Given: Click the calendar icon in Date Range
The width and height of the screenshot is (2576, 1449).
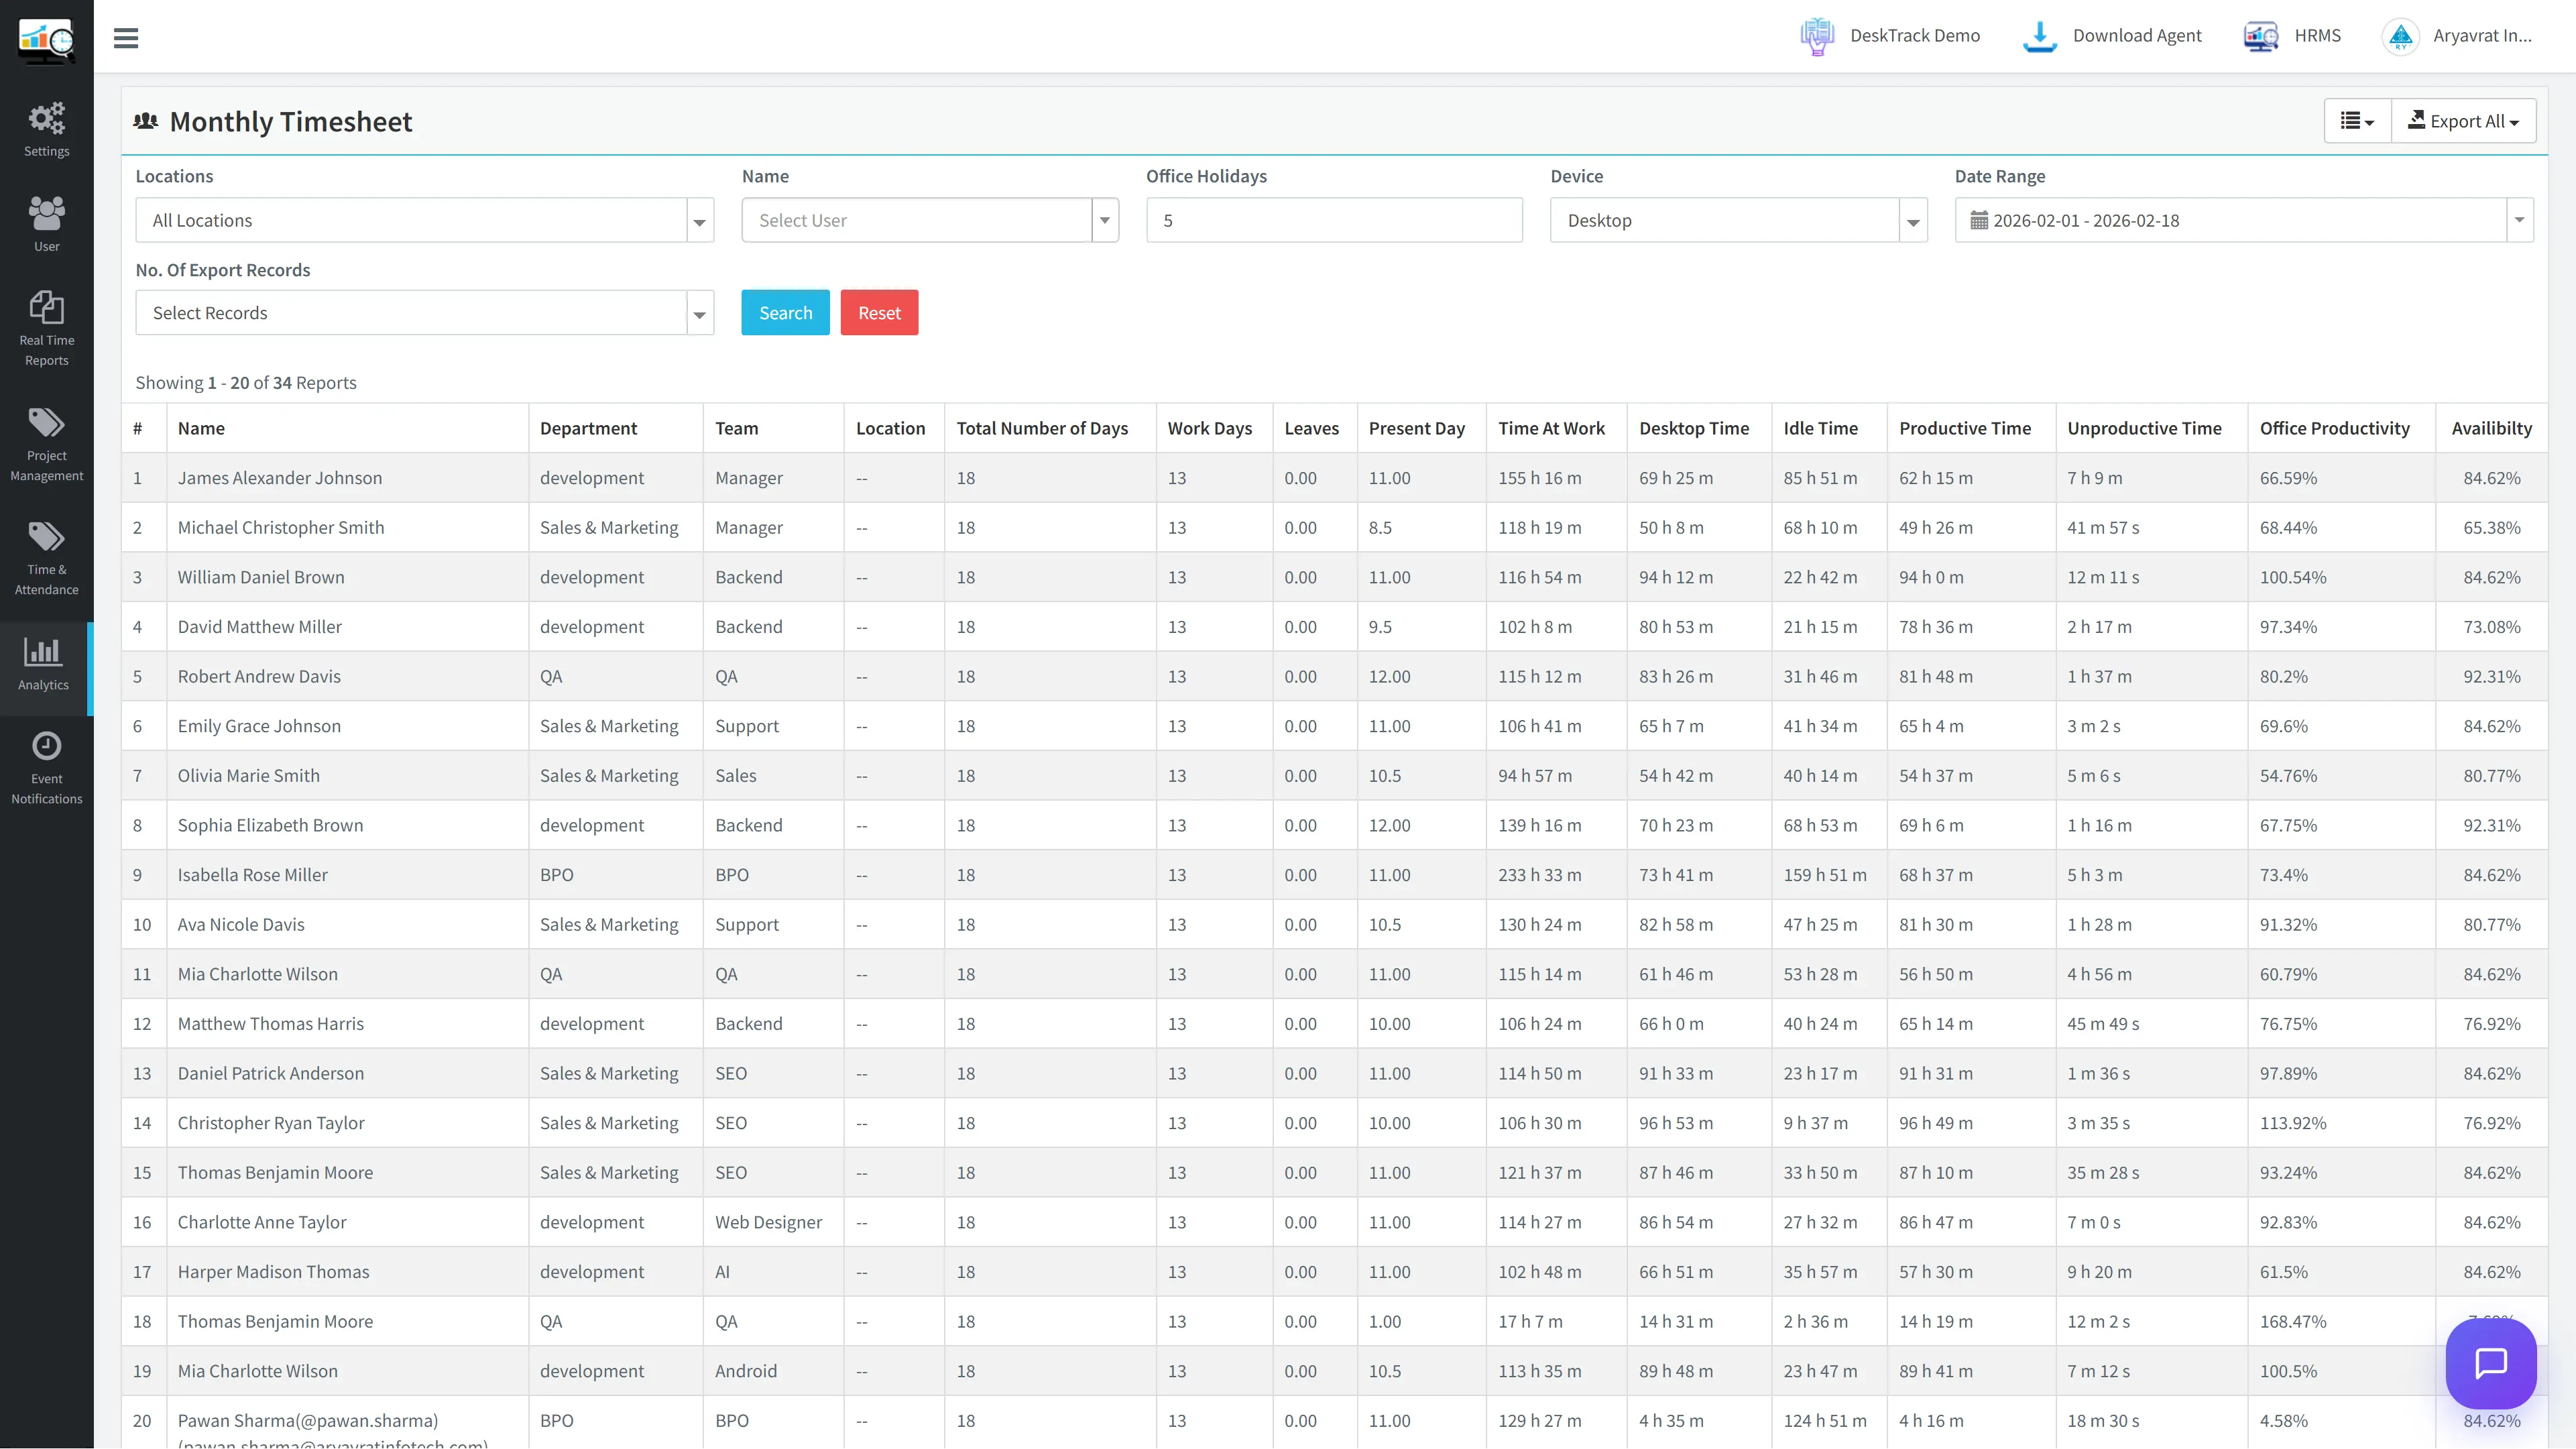Looking at the screenshot, I should click(1979, 220).
